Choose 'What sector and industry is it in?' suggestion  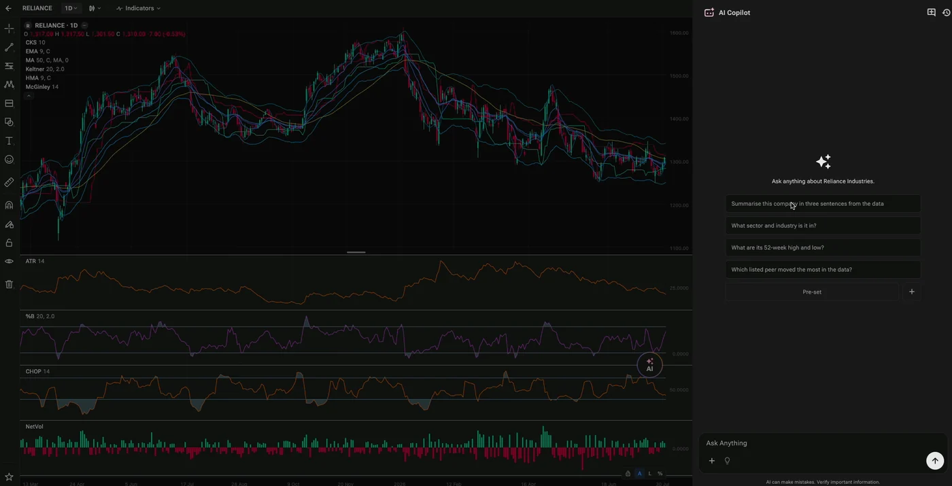pyautogui.click(x=823, y=226)
